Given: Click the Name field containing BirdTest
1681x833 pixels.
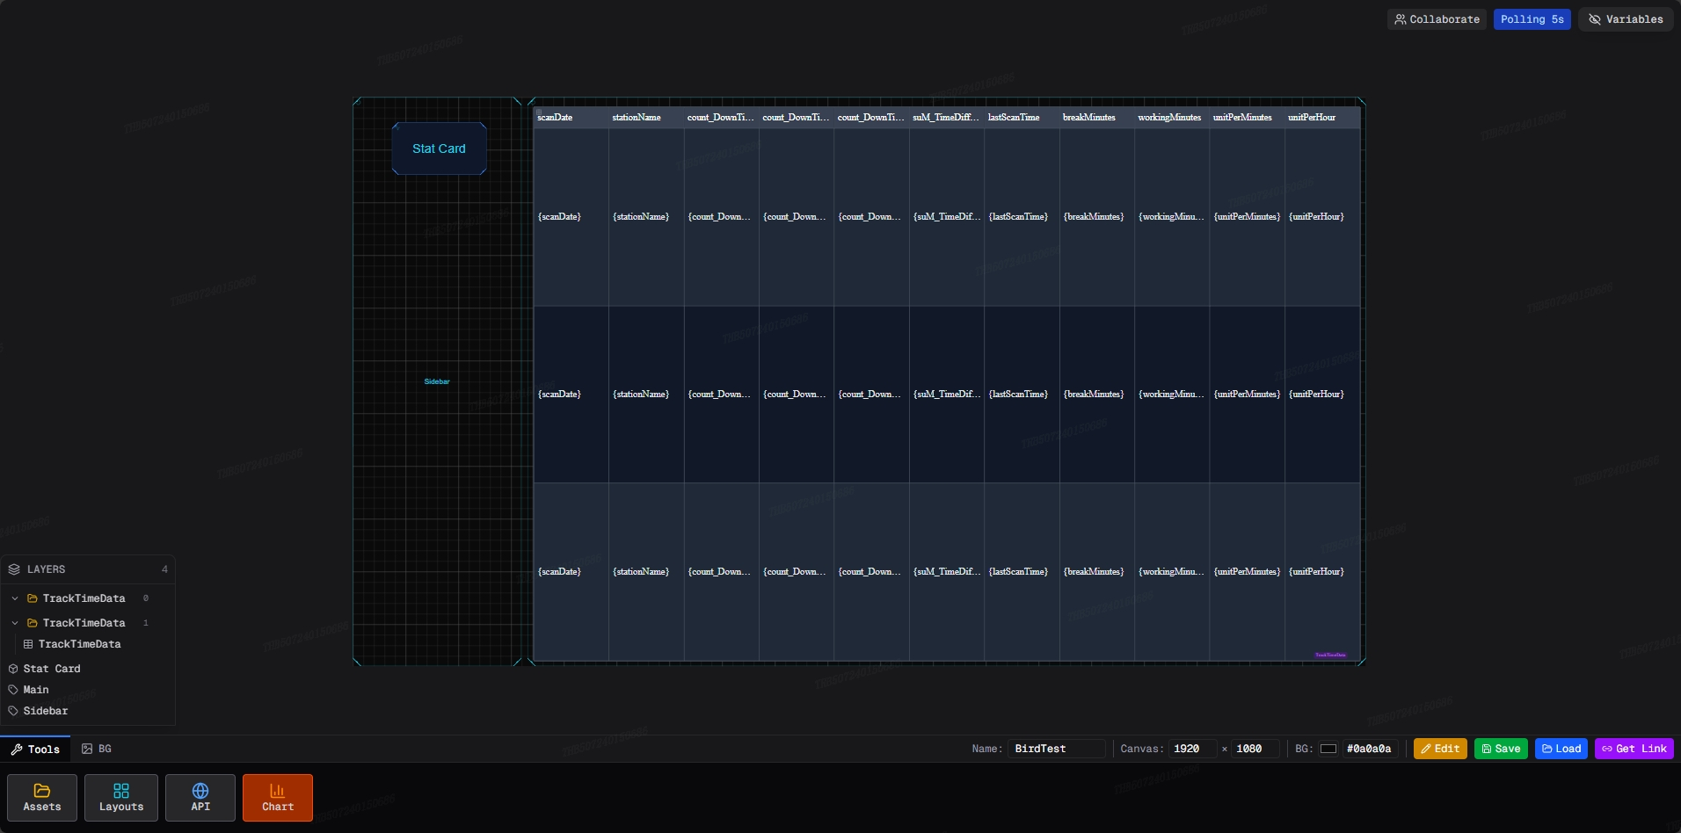Looking at the screenshot, I should (x=1056, y=749).
